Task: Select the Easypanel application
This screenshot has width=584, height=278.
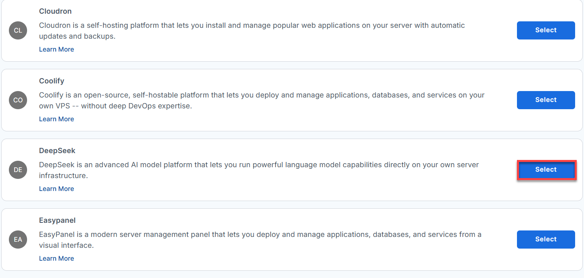Action: click(546, 239)
